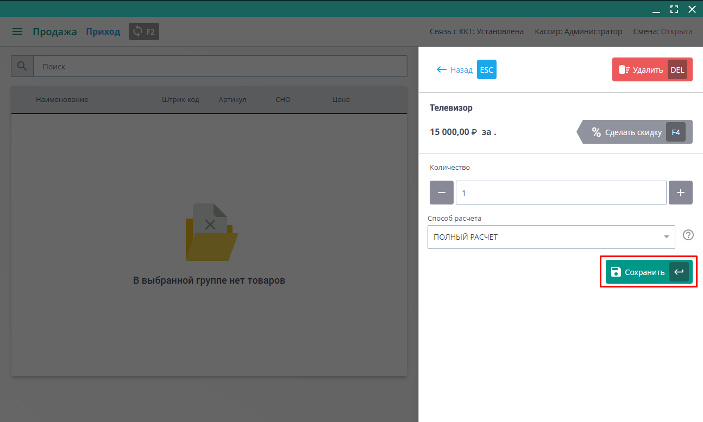Switch to the Продажа tab
Image resolution: width=703 pixels, height=422 pixels.
pyautogui.click(x=55, y=32)
